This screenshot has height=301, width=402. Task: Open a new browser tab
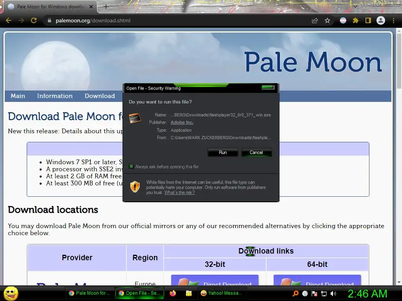pyautogui.click(x=106, y=7)
